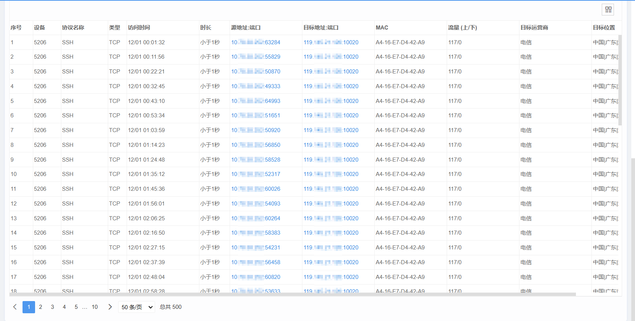Click the 类型 column header

click(114, 28)
